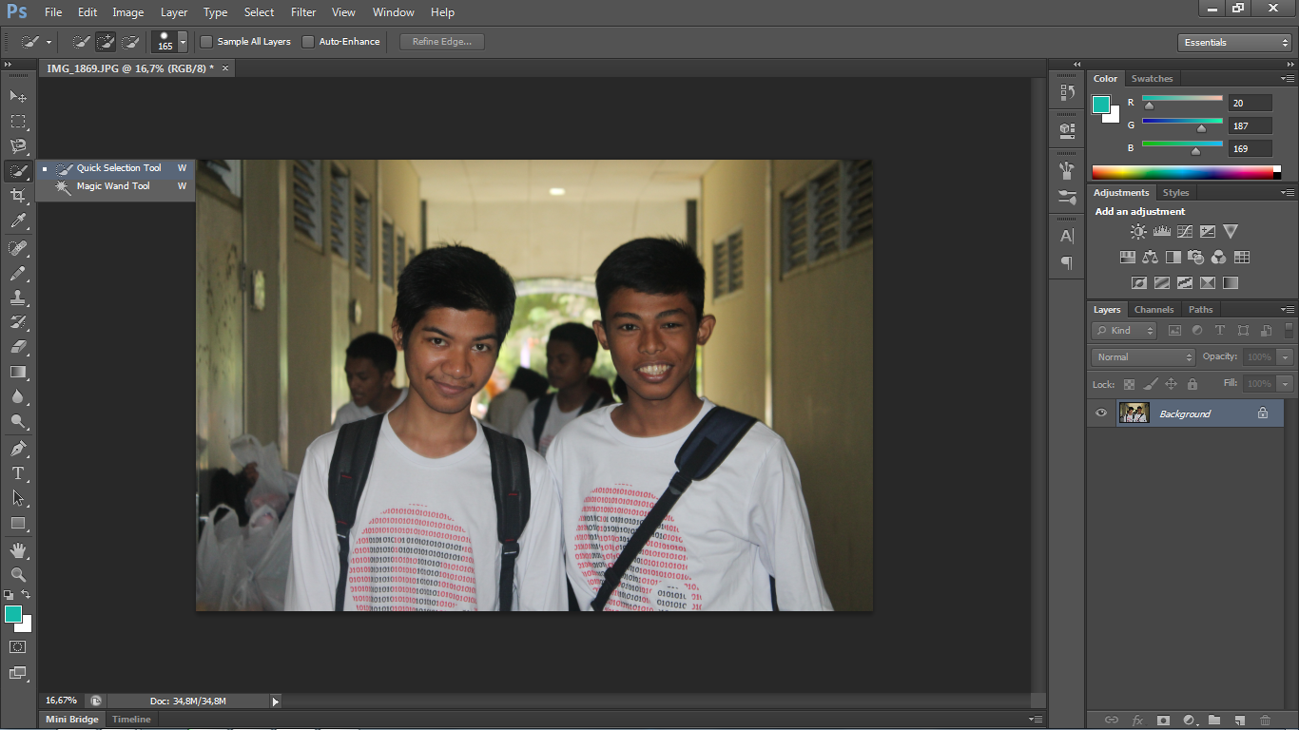Screen dimensions: 1299x730
Task: Click the Background layer thumbnail
Action: [x=1134, y=413]
